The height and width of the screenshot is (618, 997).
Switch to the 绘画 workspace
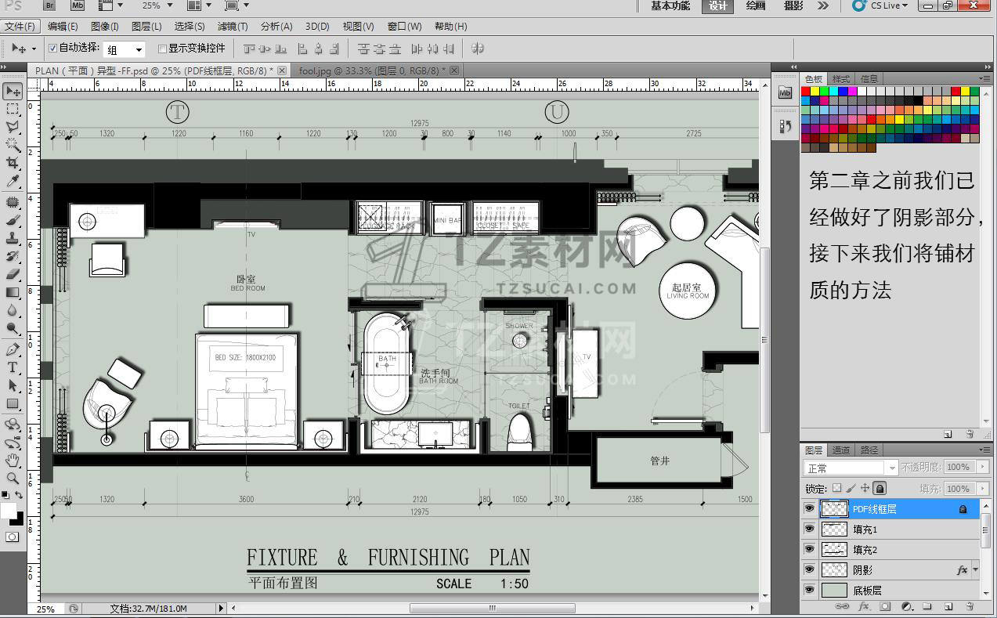tap(755, 6)
